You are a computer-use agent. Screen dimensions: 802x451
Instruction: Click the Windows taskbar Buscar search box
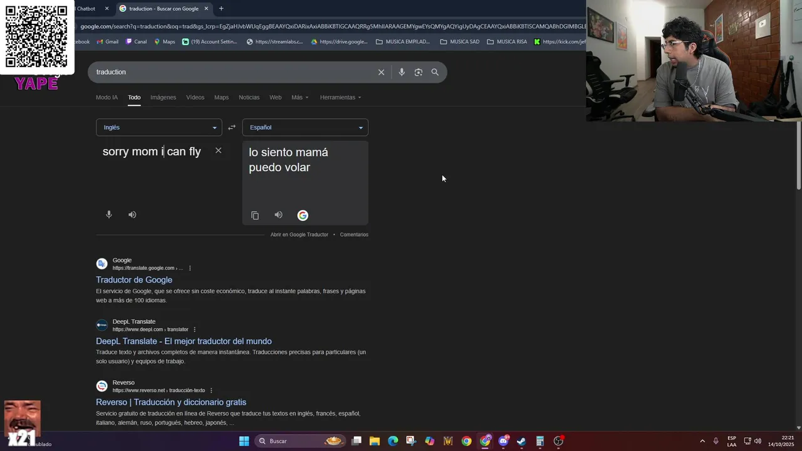[301, 441]
